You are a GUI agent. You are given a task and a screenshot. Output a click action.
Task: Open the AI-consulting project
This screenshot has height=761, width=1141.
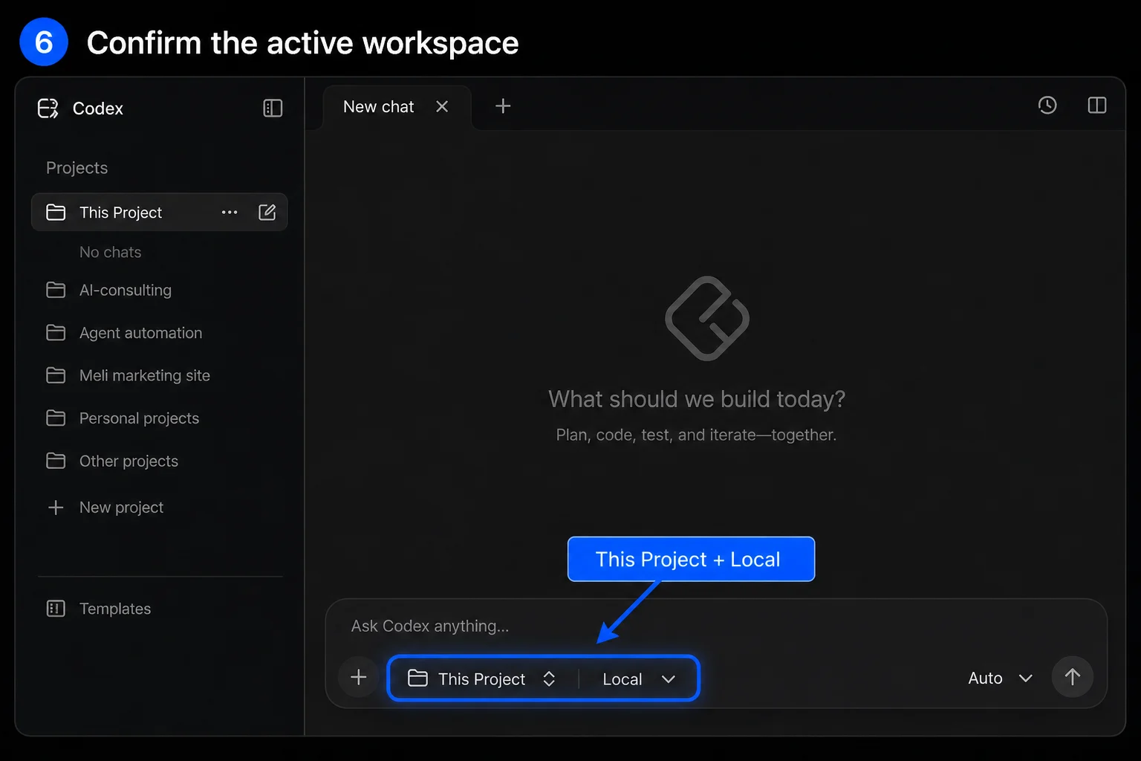(x=159, y=290)
